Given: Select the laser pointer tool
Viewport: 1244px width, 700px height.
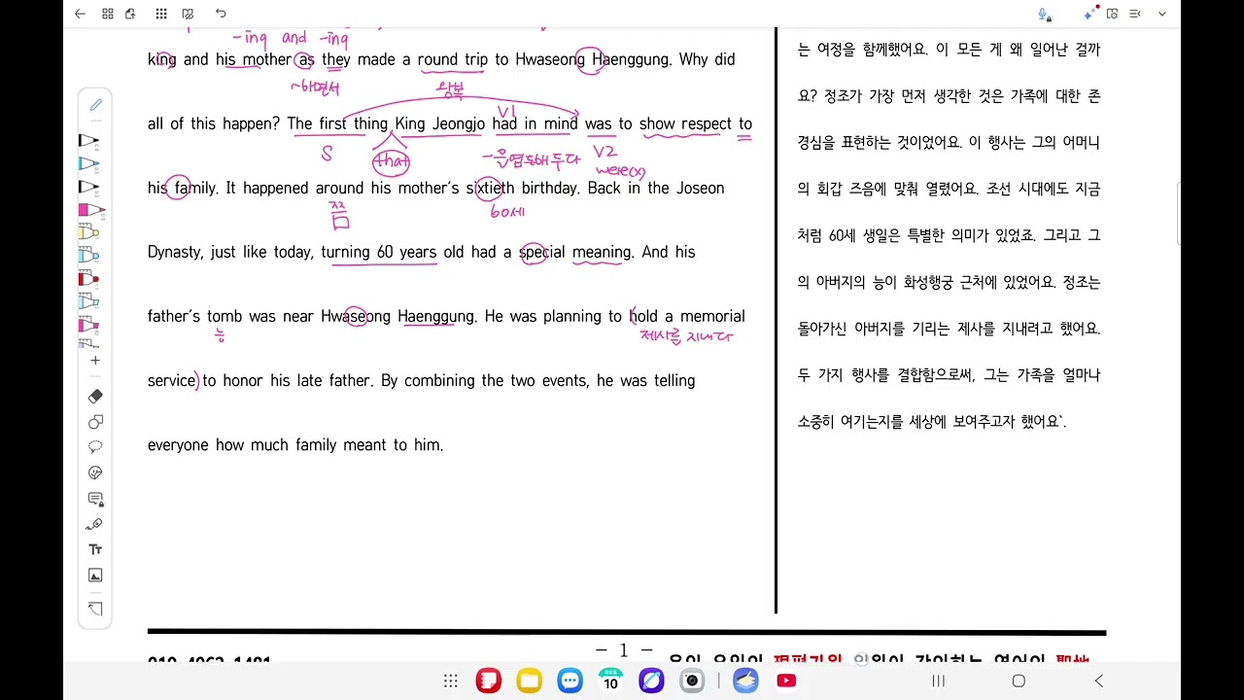Looking at the screenshot, I should (x=95, y=524).
